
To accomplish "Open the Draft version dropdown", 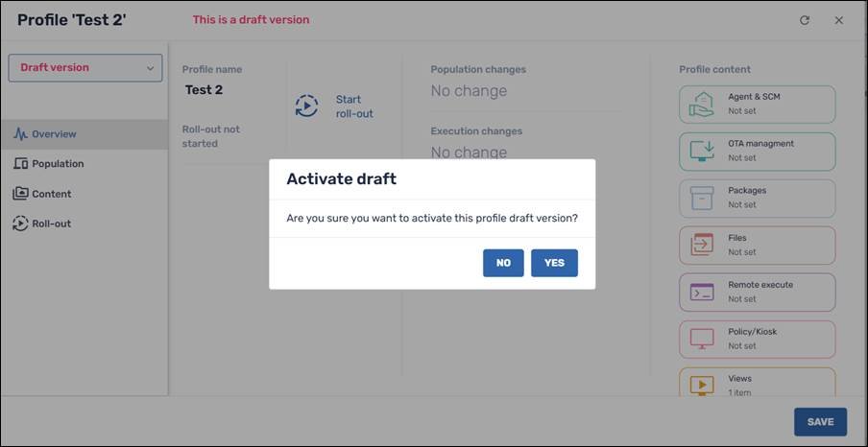I will click(85, 68).
